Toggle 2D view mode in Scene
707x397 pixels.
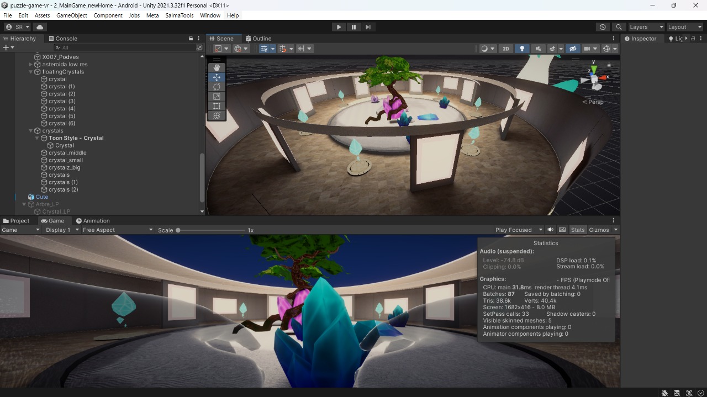pos(505,49)
